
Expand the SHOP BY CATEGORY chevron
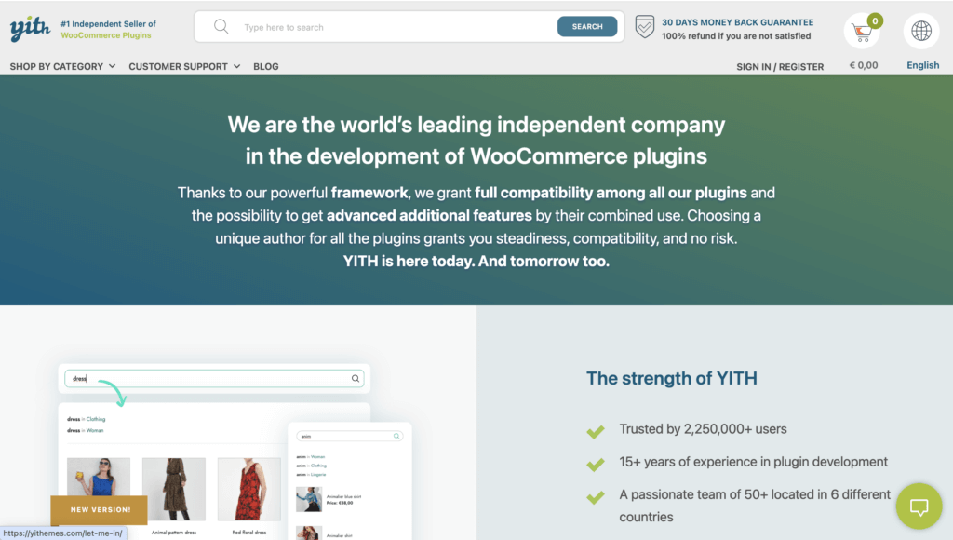coord(112,66)
